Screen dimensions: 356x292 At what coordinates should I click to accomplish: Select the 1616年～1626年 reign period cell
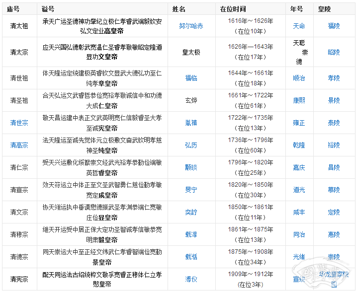click(x=251, y=26)
